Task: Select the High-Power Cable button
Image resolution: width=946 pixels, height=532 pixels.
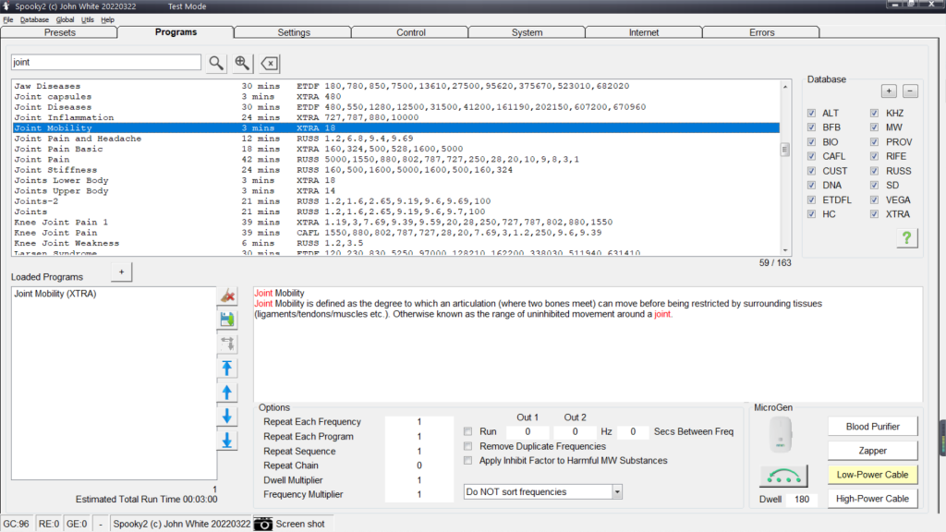Action: 872,499
